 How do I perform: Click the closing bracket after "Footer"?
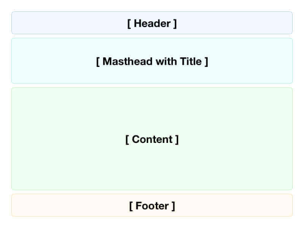coord(173,206)
